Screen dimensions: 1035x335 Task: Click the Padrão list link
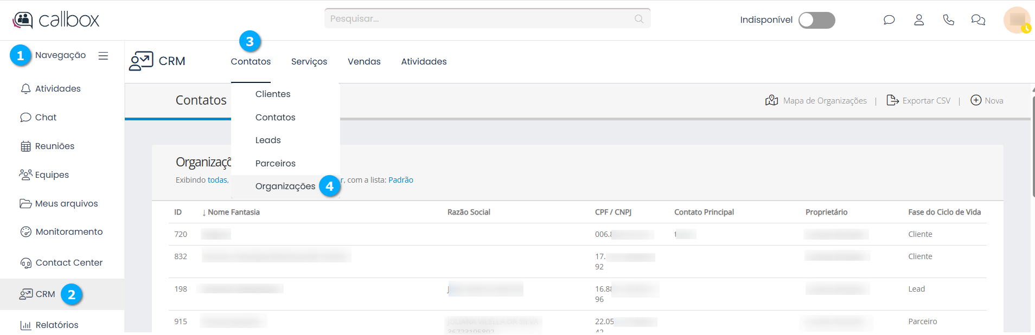point(400,180)
